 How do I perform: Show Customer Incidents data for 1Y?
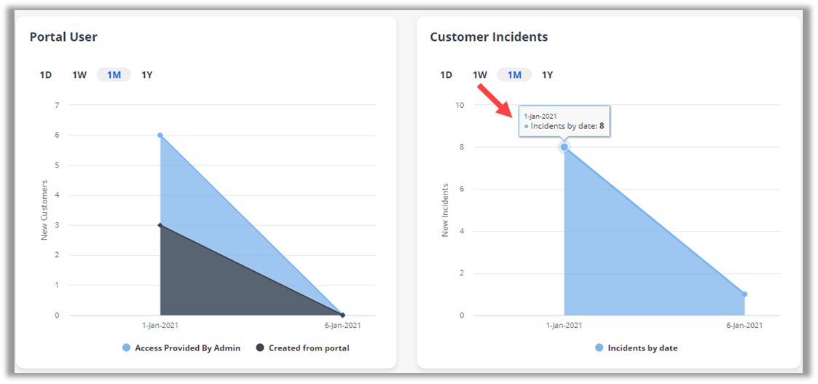coord(548,75)
